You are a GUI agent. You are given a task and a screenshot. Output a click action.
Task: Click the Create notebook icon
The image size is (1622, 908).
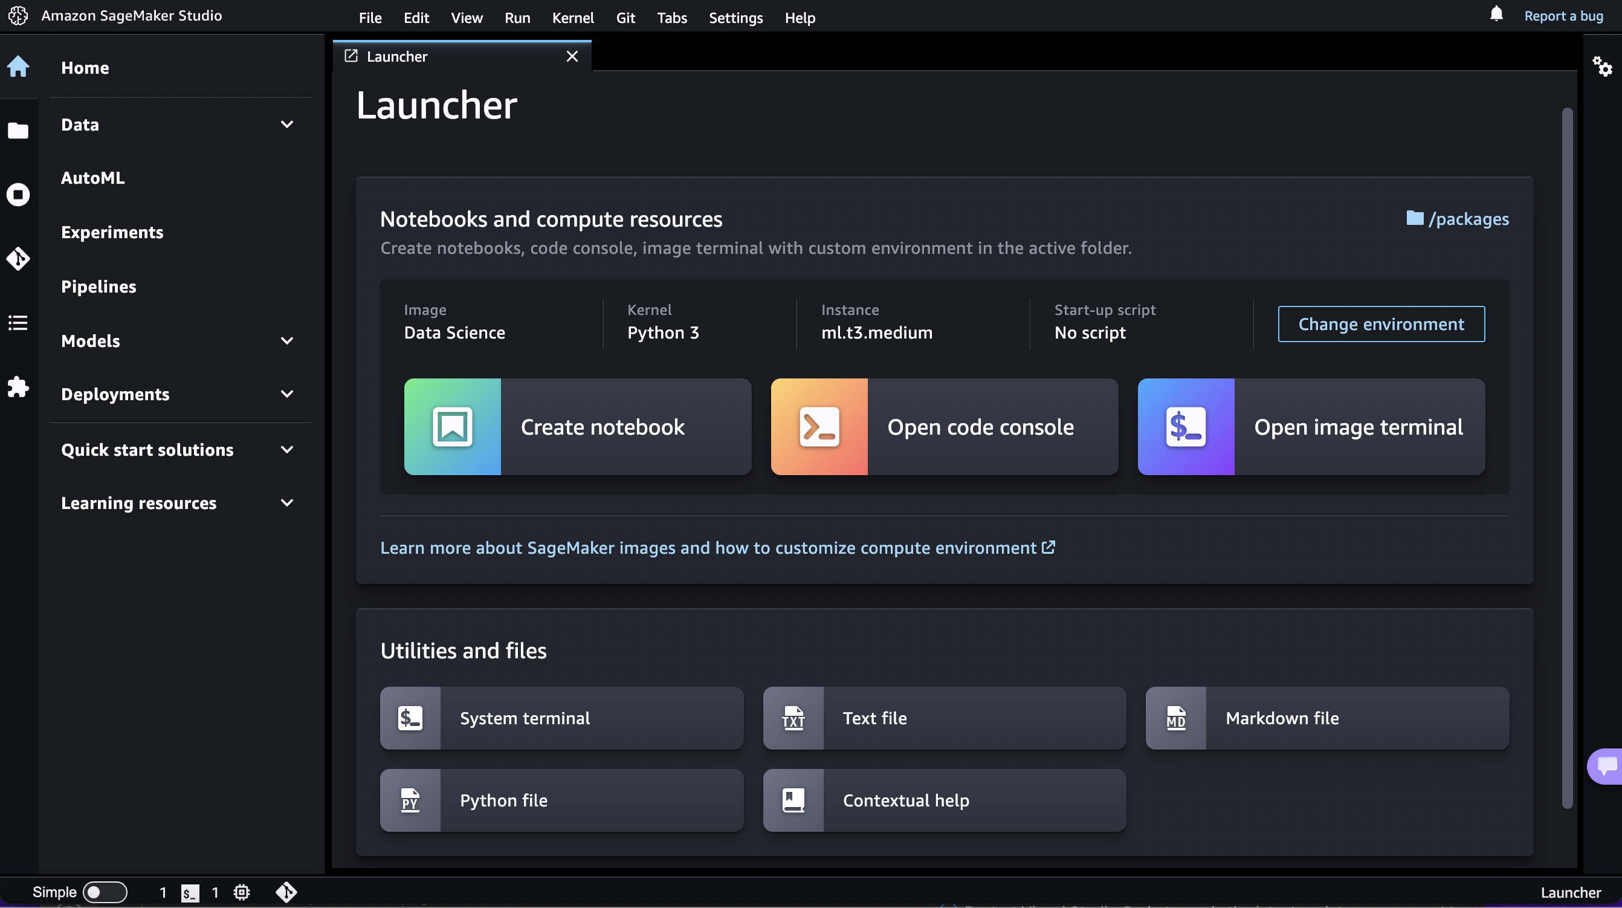point(452,427)
